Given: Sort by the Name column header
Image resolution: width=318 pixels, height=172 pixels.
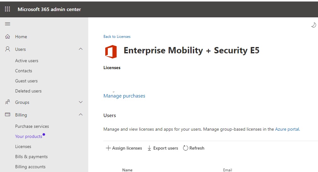Looking at the screenshot, I should (127, 170).
